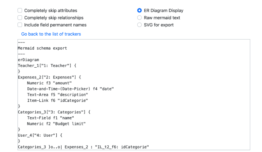
Task: Click the User_4 entity definition line
Action: pos(40,135)
